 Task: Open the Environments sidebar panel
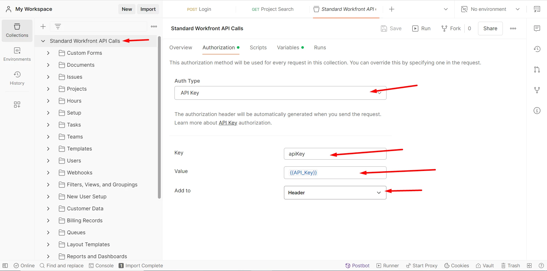click(17, 54)
